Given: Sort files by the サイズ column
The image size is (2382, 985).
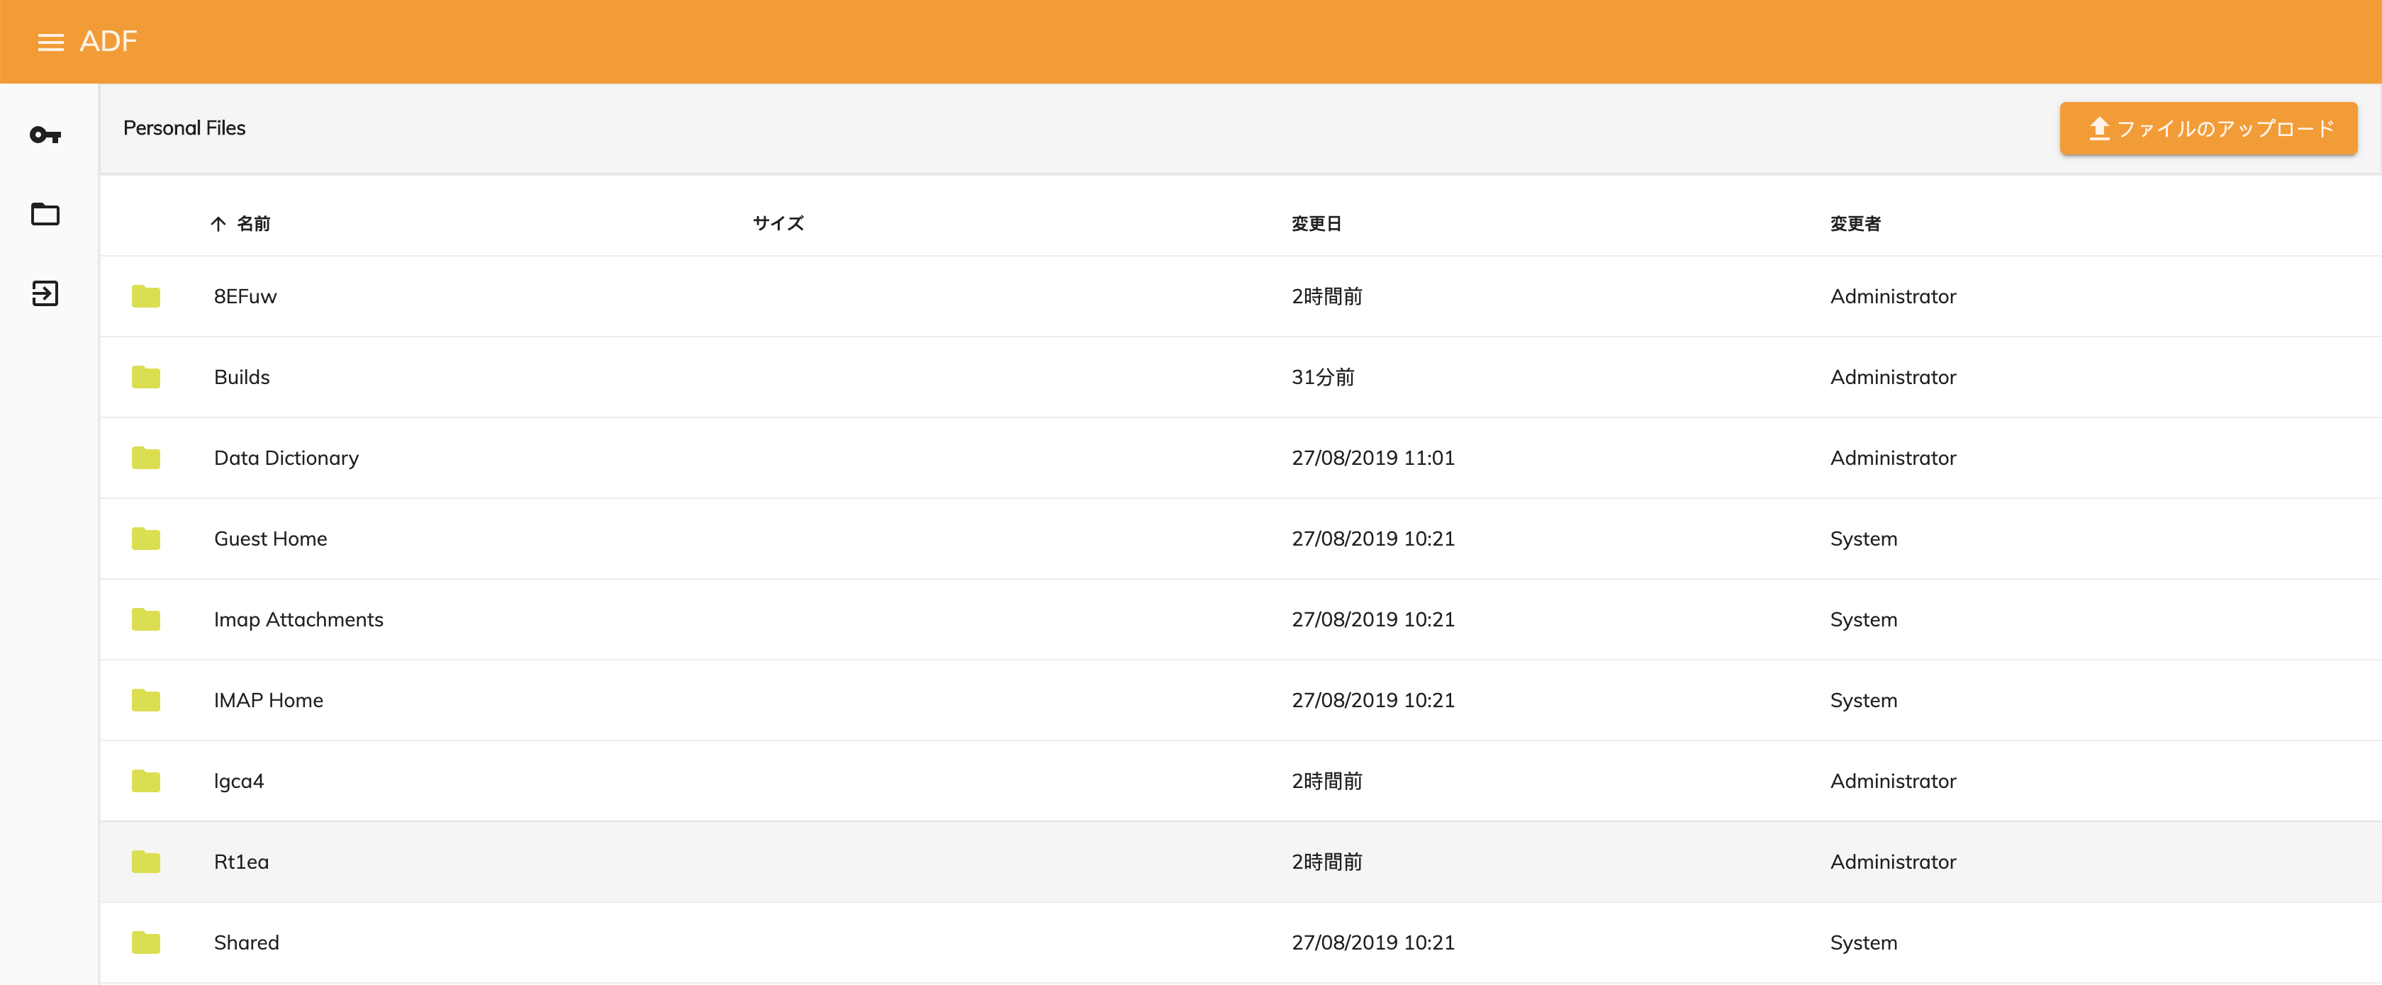Looking at the screenshot, I should pos(777,224).
